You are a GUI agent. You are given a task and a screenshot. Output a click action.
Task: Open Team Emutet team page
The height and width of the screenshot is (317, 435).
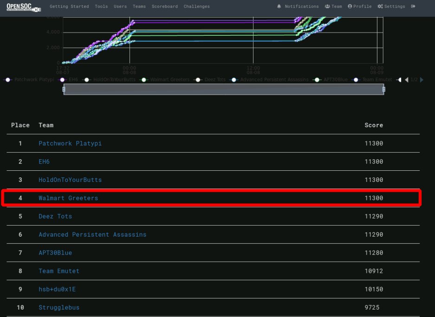tap(59, 271)
